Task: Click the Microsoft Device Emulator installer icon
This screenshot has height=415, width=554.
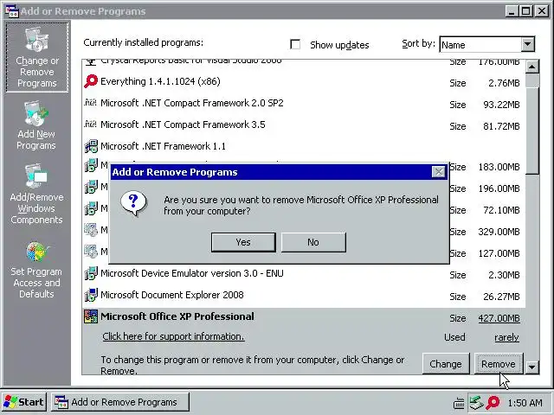Action: 91,273
